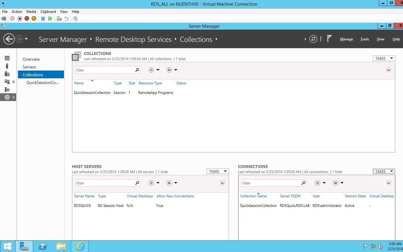
Task: Click the RDSQuick.RDS.LAB server FQDN cell
Action: [294, 206]
